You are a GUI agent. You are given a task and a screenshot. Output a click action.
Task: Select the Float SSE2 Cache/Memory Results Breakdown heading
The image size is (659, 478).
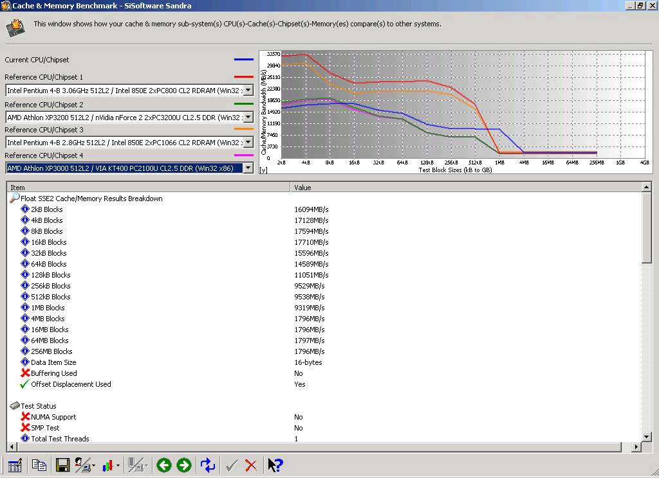pos(91,199)
